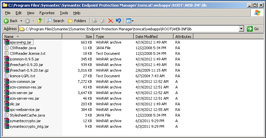This screenshot has width=266, height=138.
Task: Click the 6/7/2004 7:43 AM date
Action: (150, 76)
